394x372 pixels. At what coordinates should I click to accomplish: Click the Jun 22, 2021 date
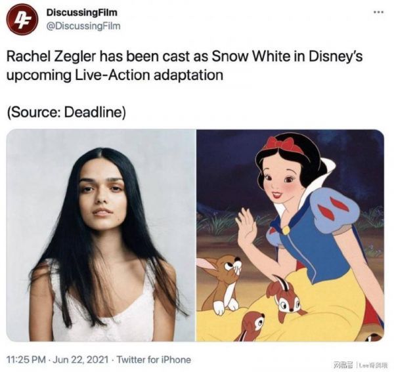[81, 360]
